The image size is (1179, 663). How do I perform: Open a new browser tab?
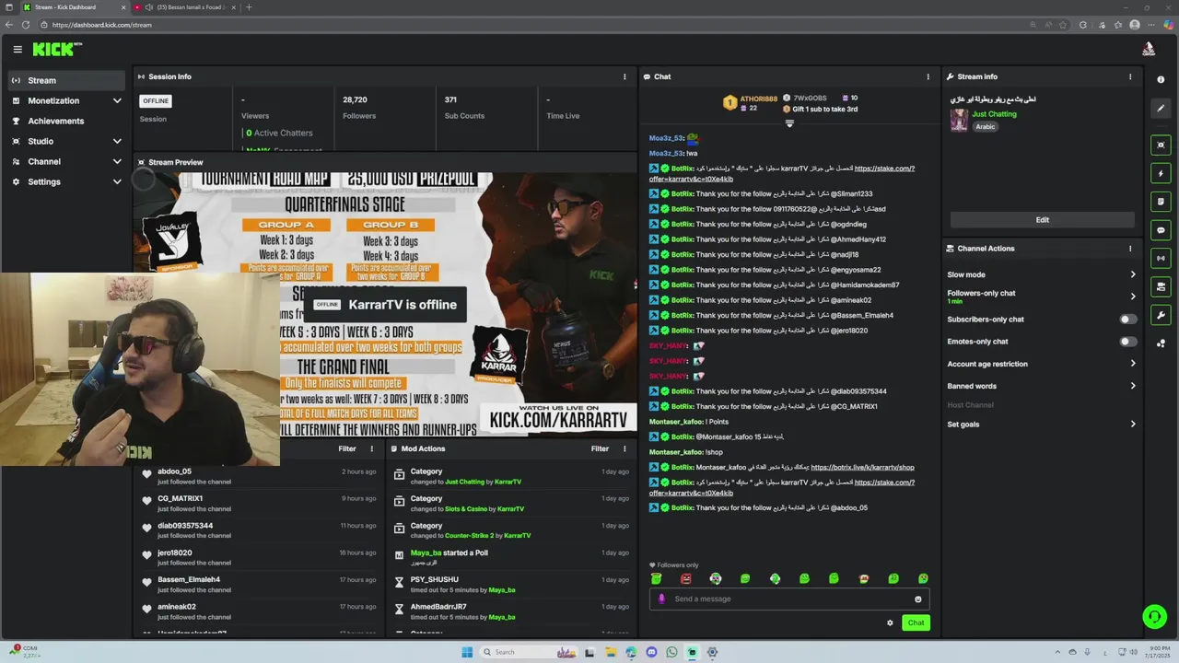click(x=249, y=7)
